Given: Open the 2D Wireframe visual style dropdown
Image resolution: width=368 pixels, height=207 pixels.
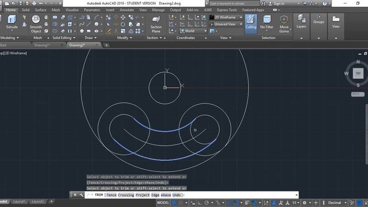Looking at the screenshot, I should click(226, 17).
